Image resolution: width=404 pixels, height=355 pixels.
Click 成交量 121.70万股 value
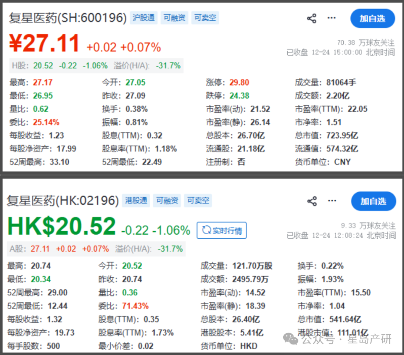(x=252, y=266)
